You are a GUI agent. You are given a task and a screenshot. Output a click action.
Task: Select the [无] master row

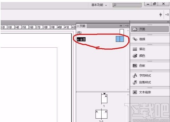[x=100, y=32]
